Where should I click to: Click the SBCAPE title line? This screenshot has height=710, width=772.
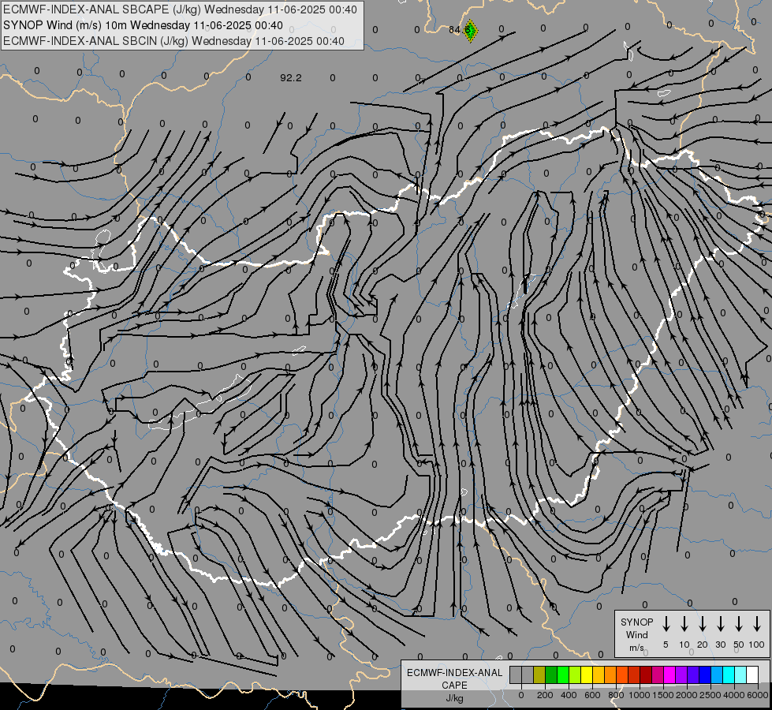tap(180, 9)
